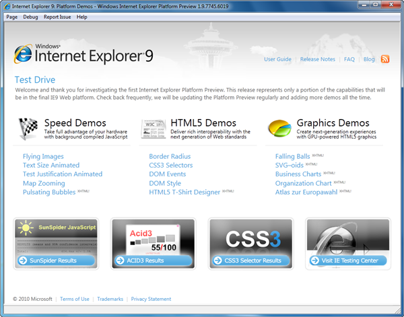Click the arrow icon beside SunSpider Results
This screenshot has width=404, height=317.
(24, 260)
